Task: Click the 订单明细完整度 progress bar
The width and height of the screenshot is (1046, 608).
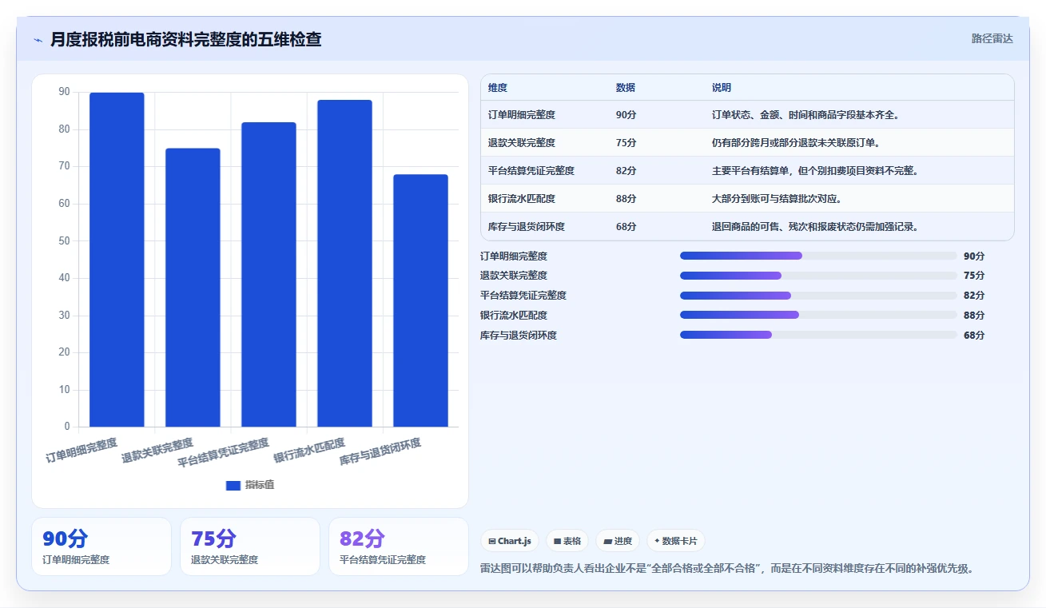Action: click(x=818, y=256)
